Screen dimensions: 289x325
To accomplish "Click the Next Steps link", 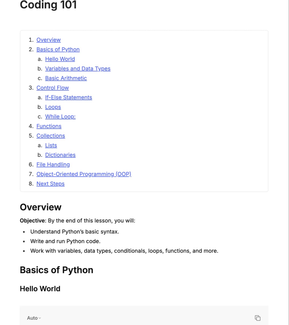I will 50,184.
